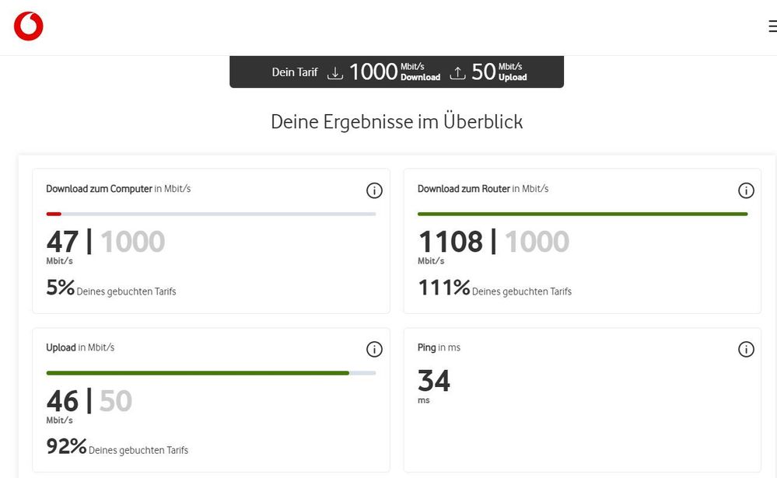The height and width of the screenshot is (478, 777).
Task: Select the upload arrow icon in the tariff bar
Action: 459,71
